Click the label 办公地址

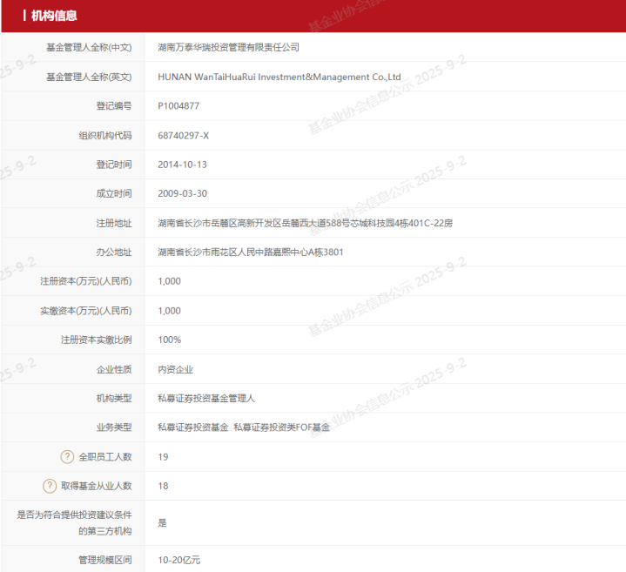114,252
